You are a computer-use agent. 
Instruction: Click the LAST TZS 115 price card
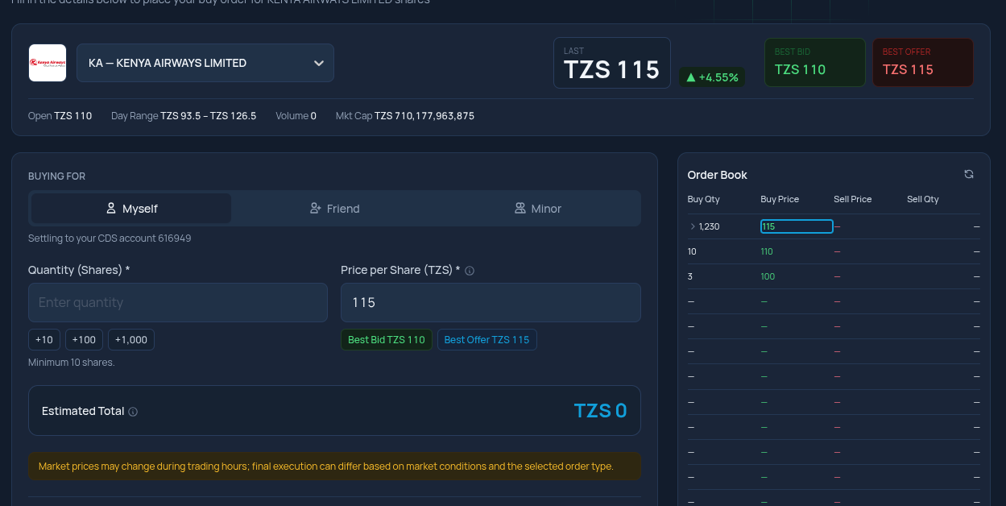pyautogui.click(x=612, y=63)
